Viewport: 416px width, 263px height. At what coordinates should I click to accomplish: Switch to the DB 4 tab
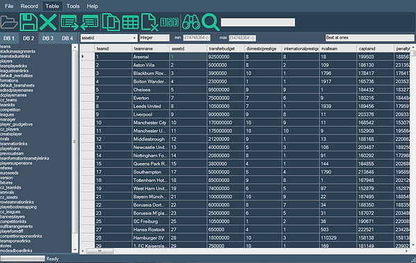pos(67,38)
